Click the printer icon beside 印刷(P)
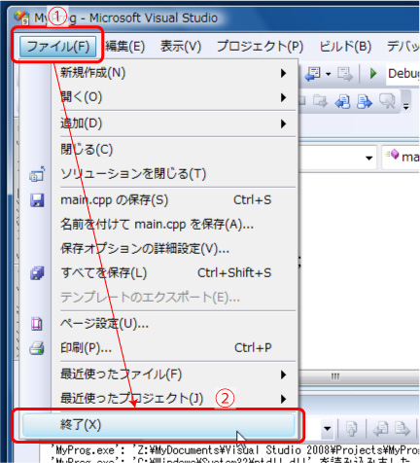Viewport: 420px width, 463px height. pos(37,348)
